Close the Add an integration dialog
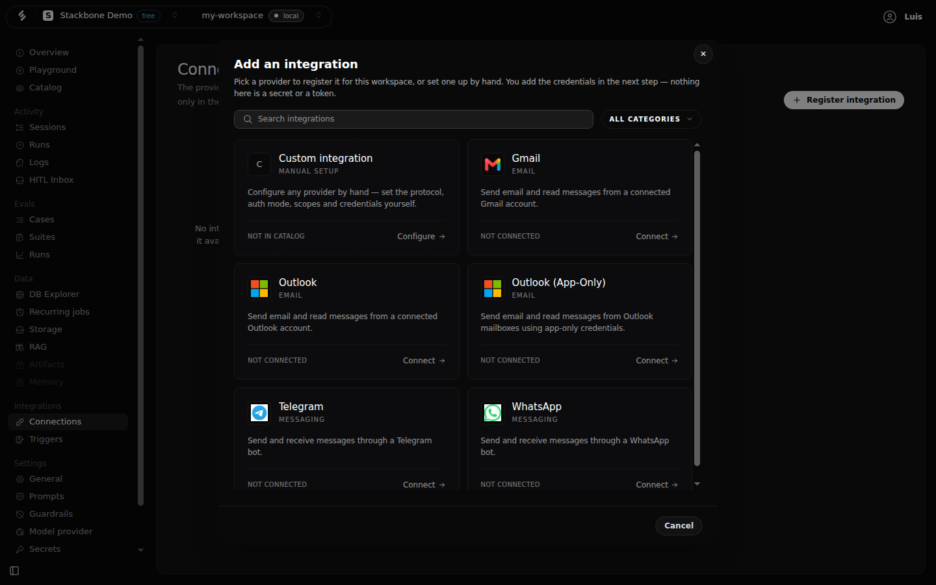 (703, 54)
